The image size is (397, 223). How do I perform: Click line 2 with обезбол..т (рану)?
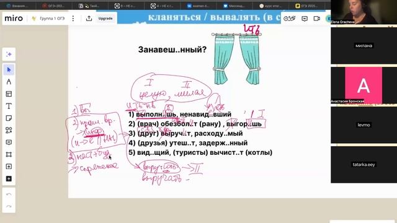point(195,124)
